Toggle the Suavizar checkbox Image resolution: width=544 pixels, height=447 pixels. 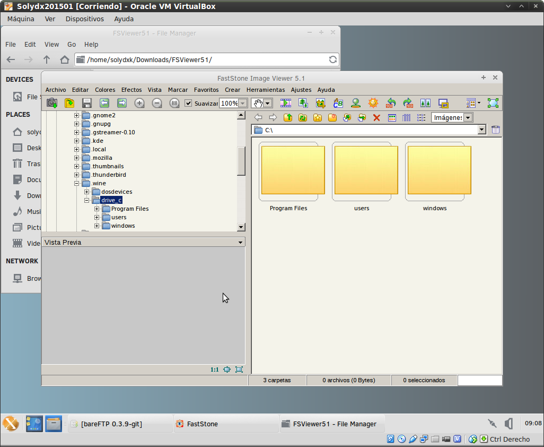(188, 103)
